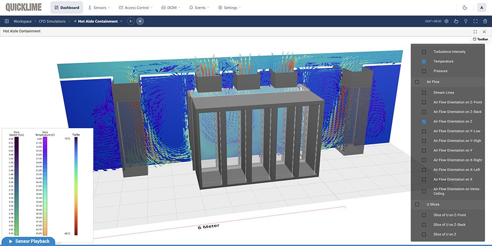Enable the Stream Lines checkbox

[424, 93]
